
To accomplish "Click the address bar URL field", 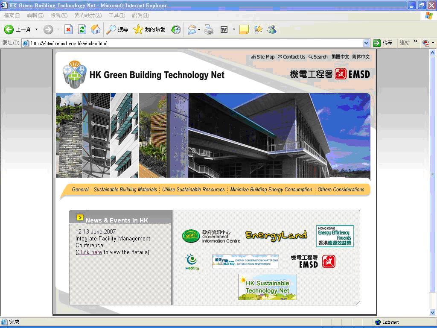I will (x=192, y=43).
